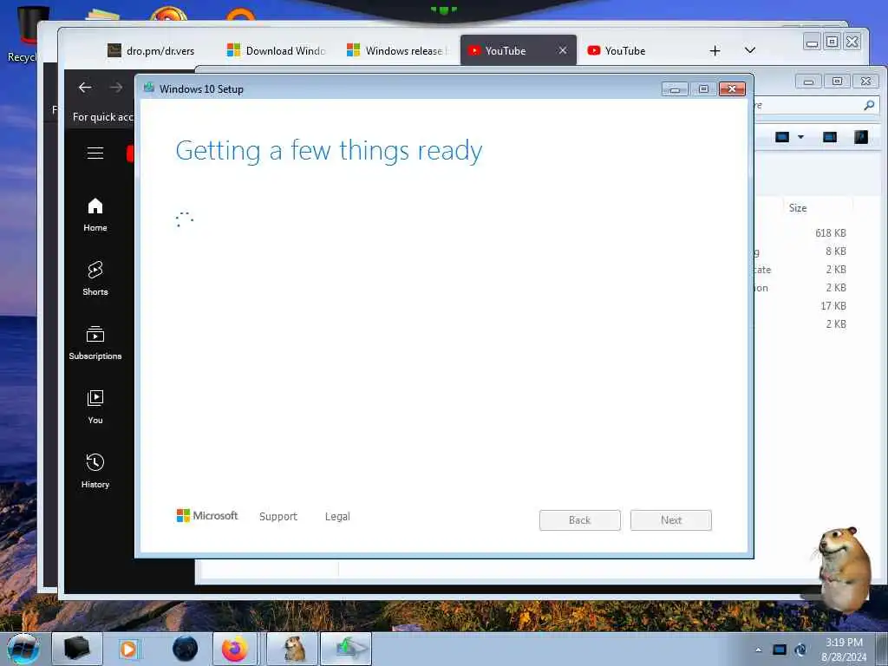The height and width of the screenshot is (666, 888).
Task: Click the Explorer help icon
Action: point(861,137)
